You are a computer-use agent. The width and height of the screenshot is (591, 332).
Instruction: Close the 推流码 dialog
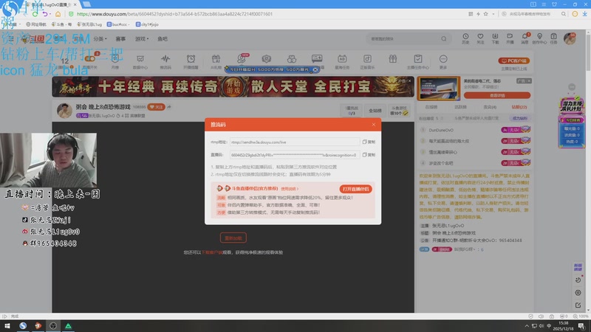374,125
